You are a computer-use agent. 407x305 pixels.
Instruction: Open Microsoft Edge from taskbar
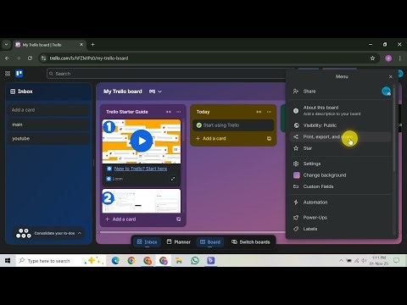coord(115,261)
